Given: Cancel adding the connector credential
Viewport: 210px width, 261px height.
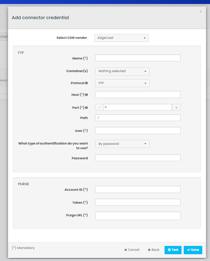Looking at the screenshot, I should (132, 250).
